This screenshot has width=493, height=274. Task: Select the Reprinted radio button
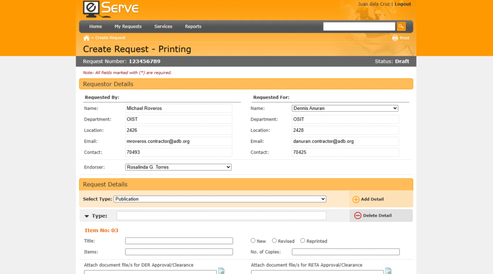[x=303, y=241]
